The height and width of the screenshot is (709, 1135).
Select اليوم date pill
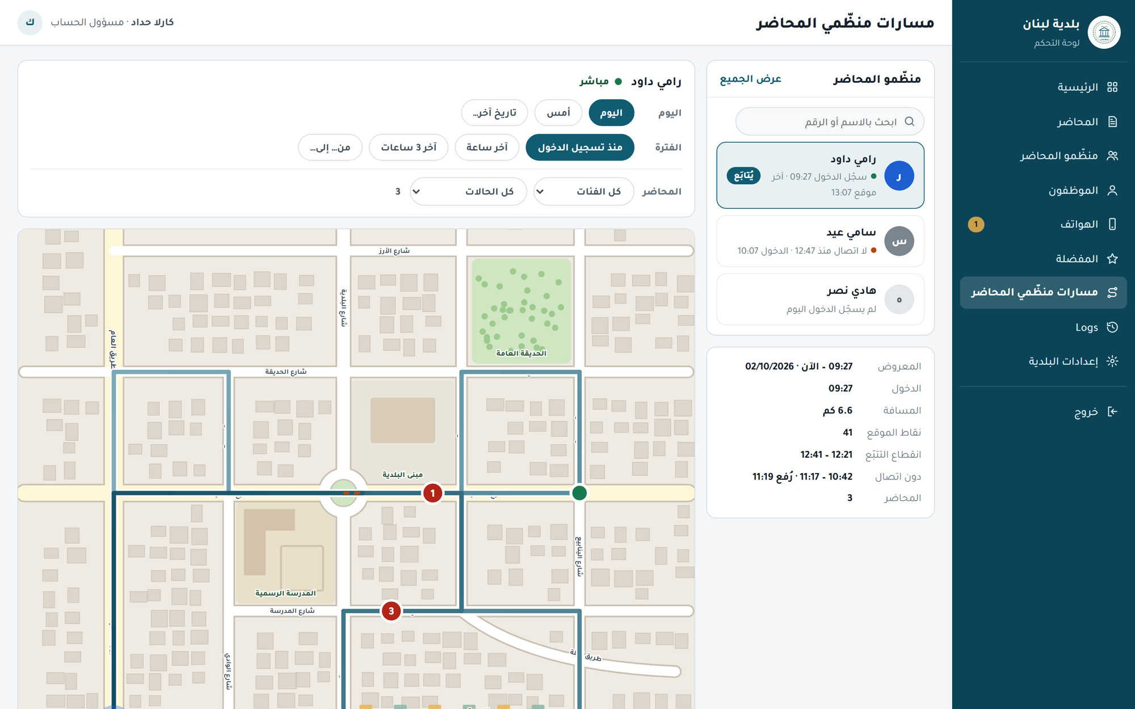tap(611, 113)
